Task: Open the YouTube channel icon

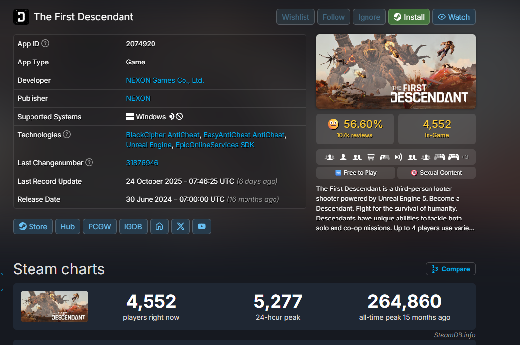Action: tap(202, 226)
